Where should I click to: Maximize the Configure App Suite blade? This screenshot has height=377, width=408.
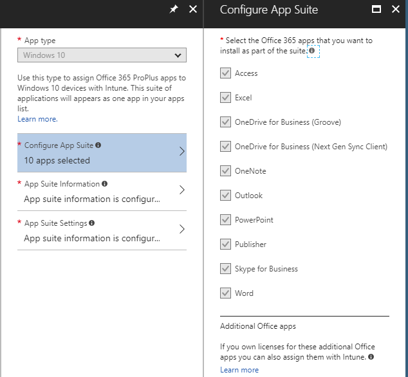pos(376,10)
